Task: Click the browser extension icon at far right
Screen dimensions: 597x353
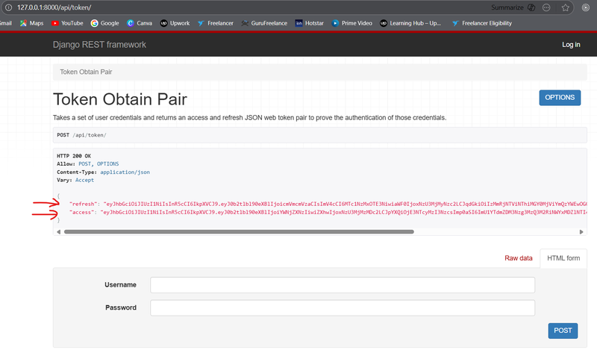Action: (x=586, y=7)
